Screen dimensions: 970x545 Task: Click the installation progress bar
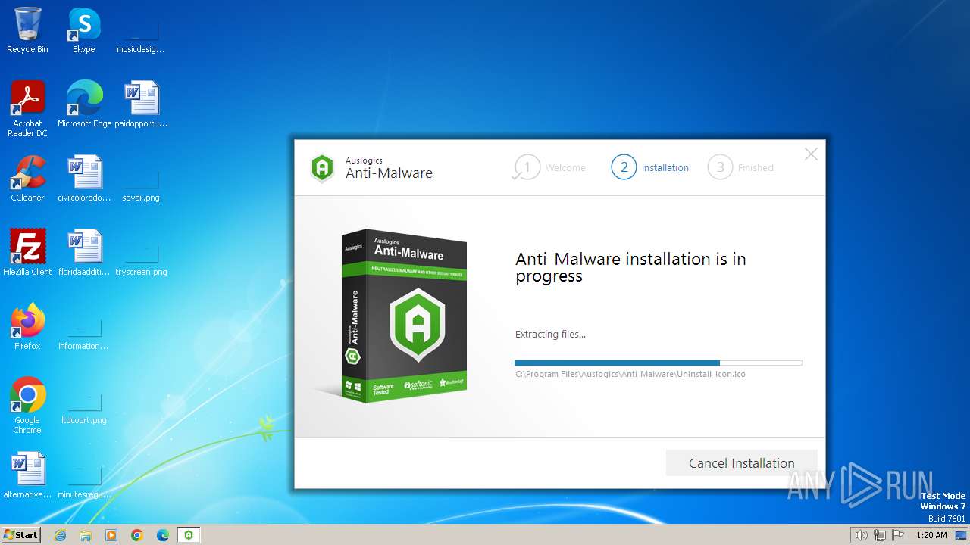658,363
